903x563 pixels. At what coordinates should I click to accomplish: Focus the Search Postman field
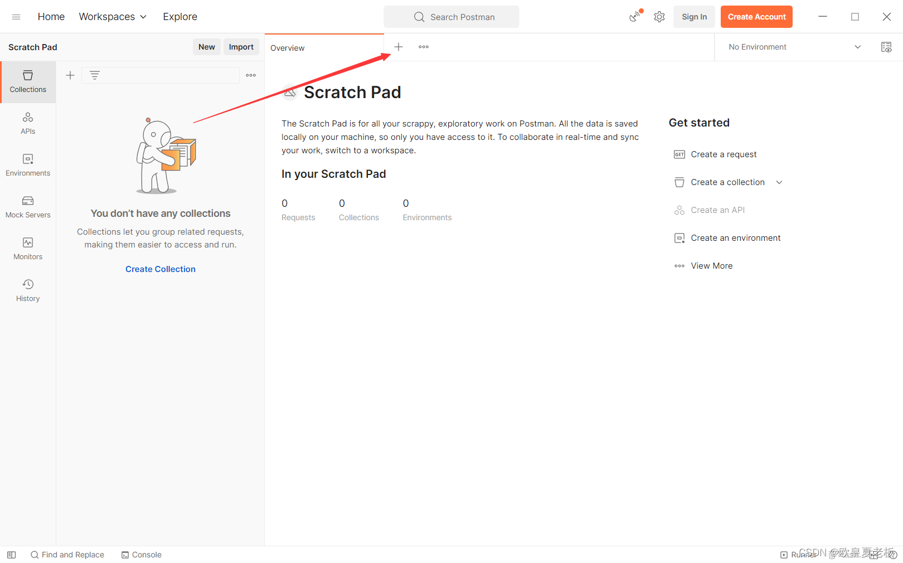click(x=452, y=17)
